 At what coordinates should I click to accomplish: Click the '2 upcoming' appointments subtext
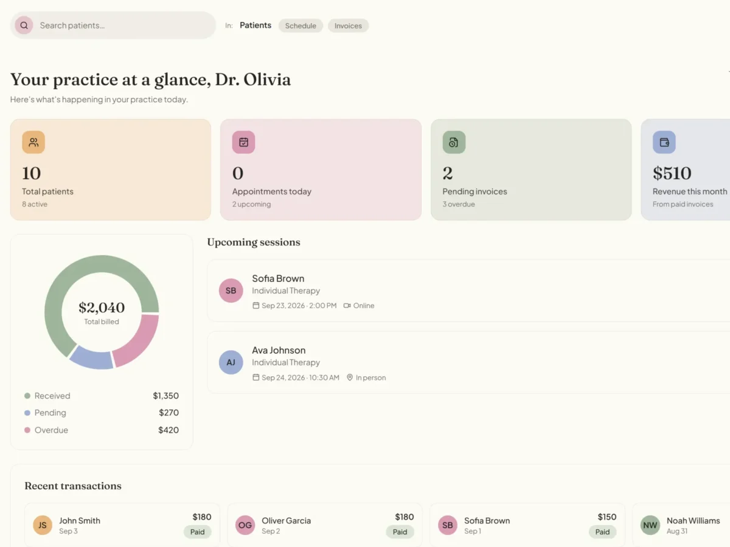(251, 204)
